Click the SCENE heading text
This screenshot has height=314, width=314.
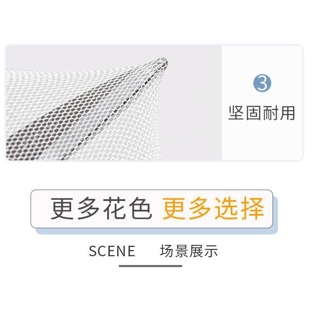coord(112,251)
